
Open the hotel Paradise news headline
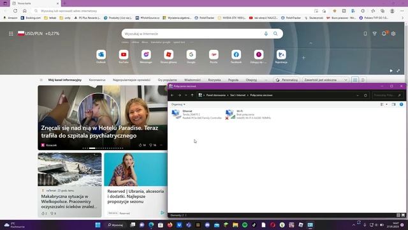pos(99,132)
